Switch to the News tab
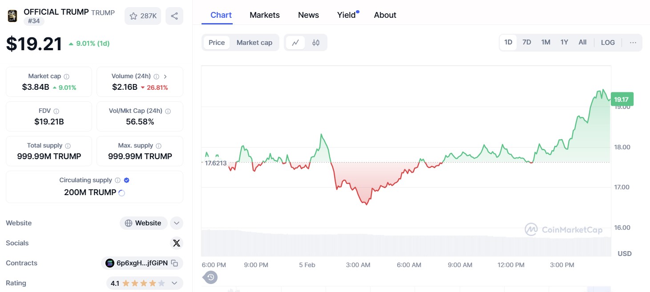This screenshot has height=292, width=650. pyautogui.click(x=308, y=15)
